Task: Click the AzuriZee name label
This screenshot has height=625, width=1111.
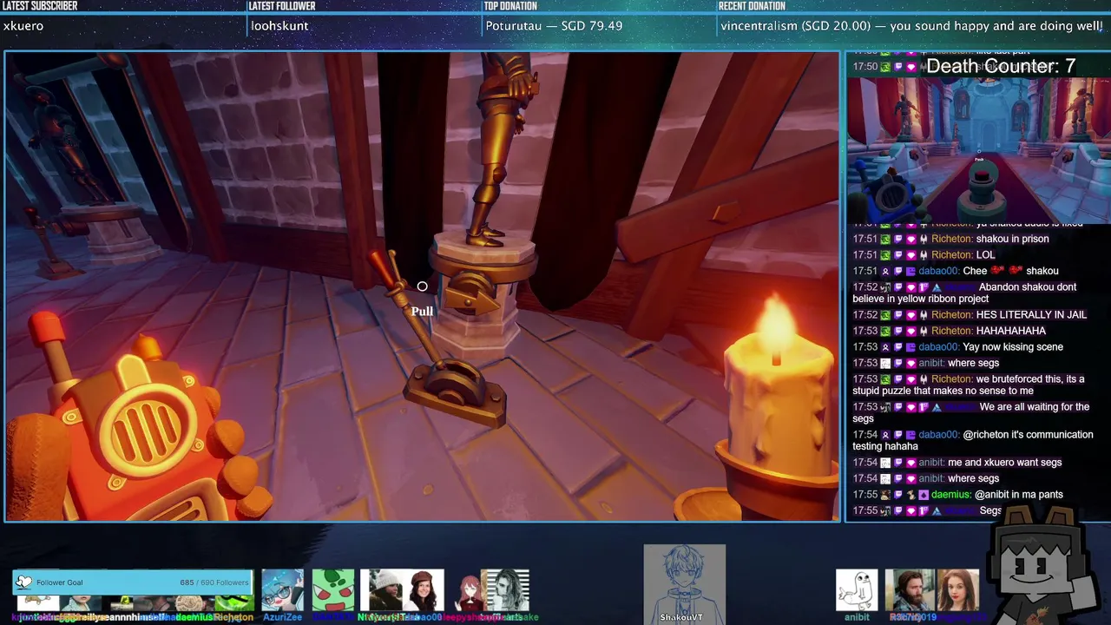Action: (x=283, y=617)
